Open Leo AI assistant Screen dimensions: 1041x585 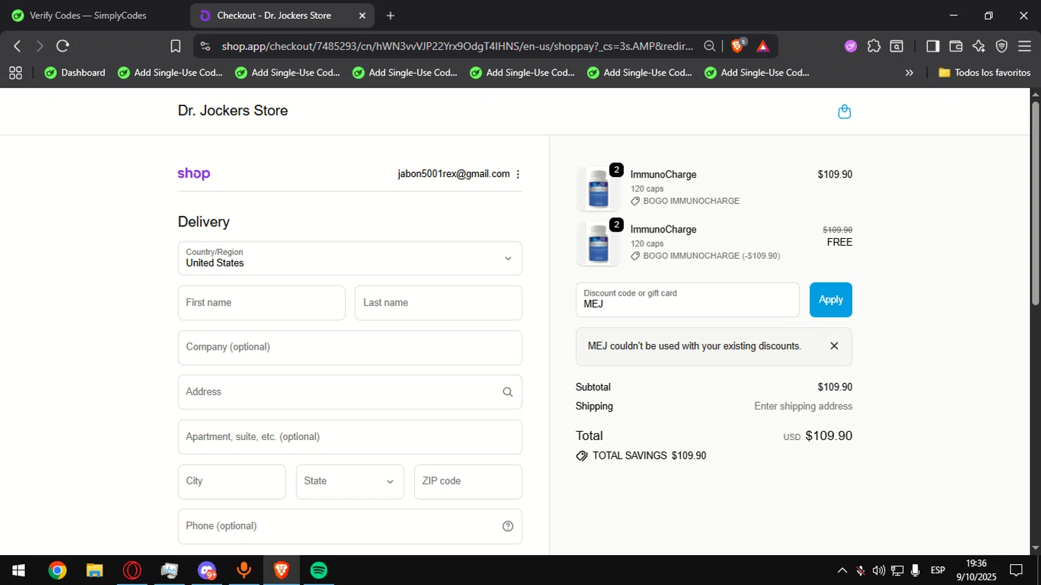point(979,46)
